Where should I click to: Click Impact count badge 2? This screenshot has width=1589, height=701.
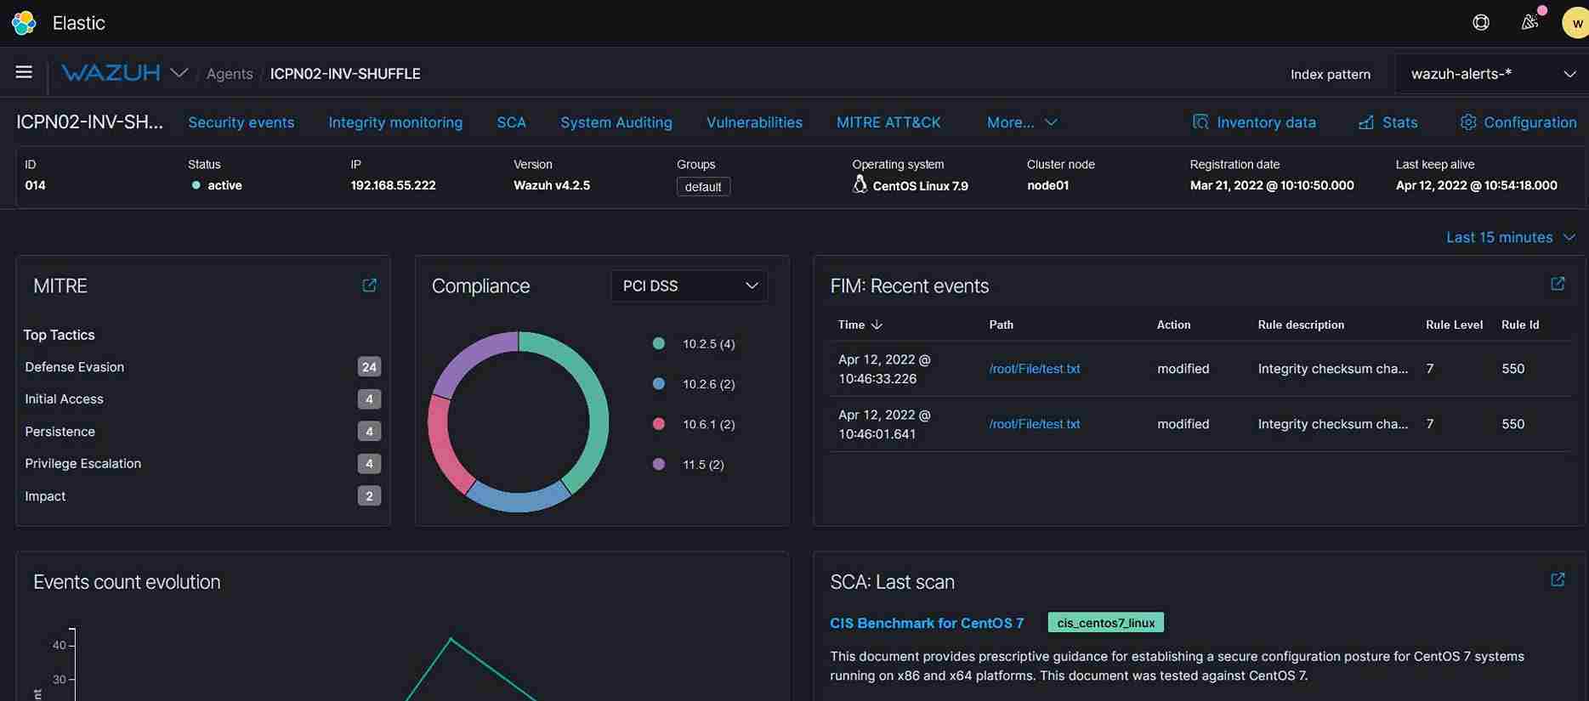click(369, 496)
